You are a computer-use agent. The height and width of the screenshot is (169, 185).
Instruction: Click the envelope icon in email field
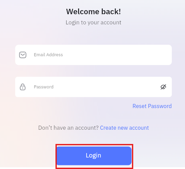tap(23, 55)
